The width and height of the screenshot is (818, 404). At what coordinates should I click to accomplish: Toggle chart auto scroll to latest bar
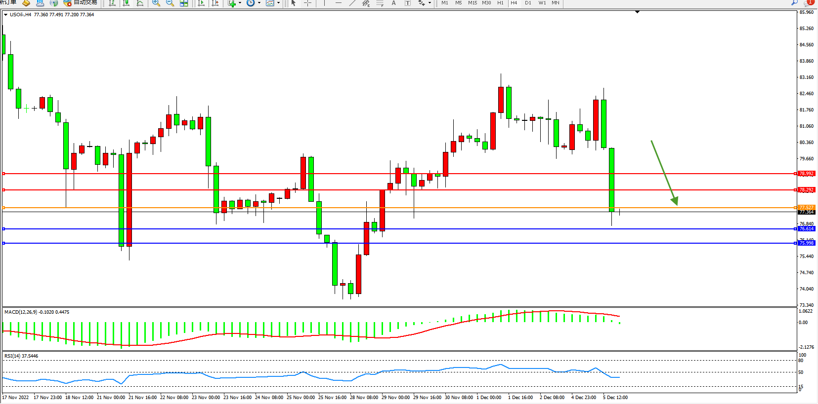point(201,3)
